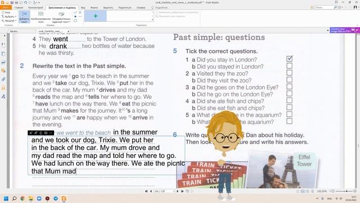Open the bookmarks panel in left sidebar
360x203 pixels.
3,45
